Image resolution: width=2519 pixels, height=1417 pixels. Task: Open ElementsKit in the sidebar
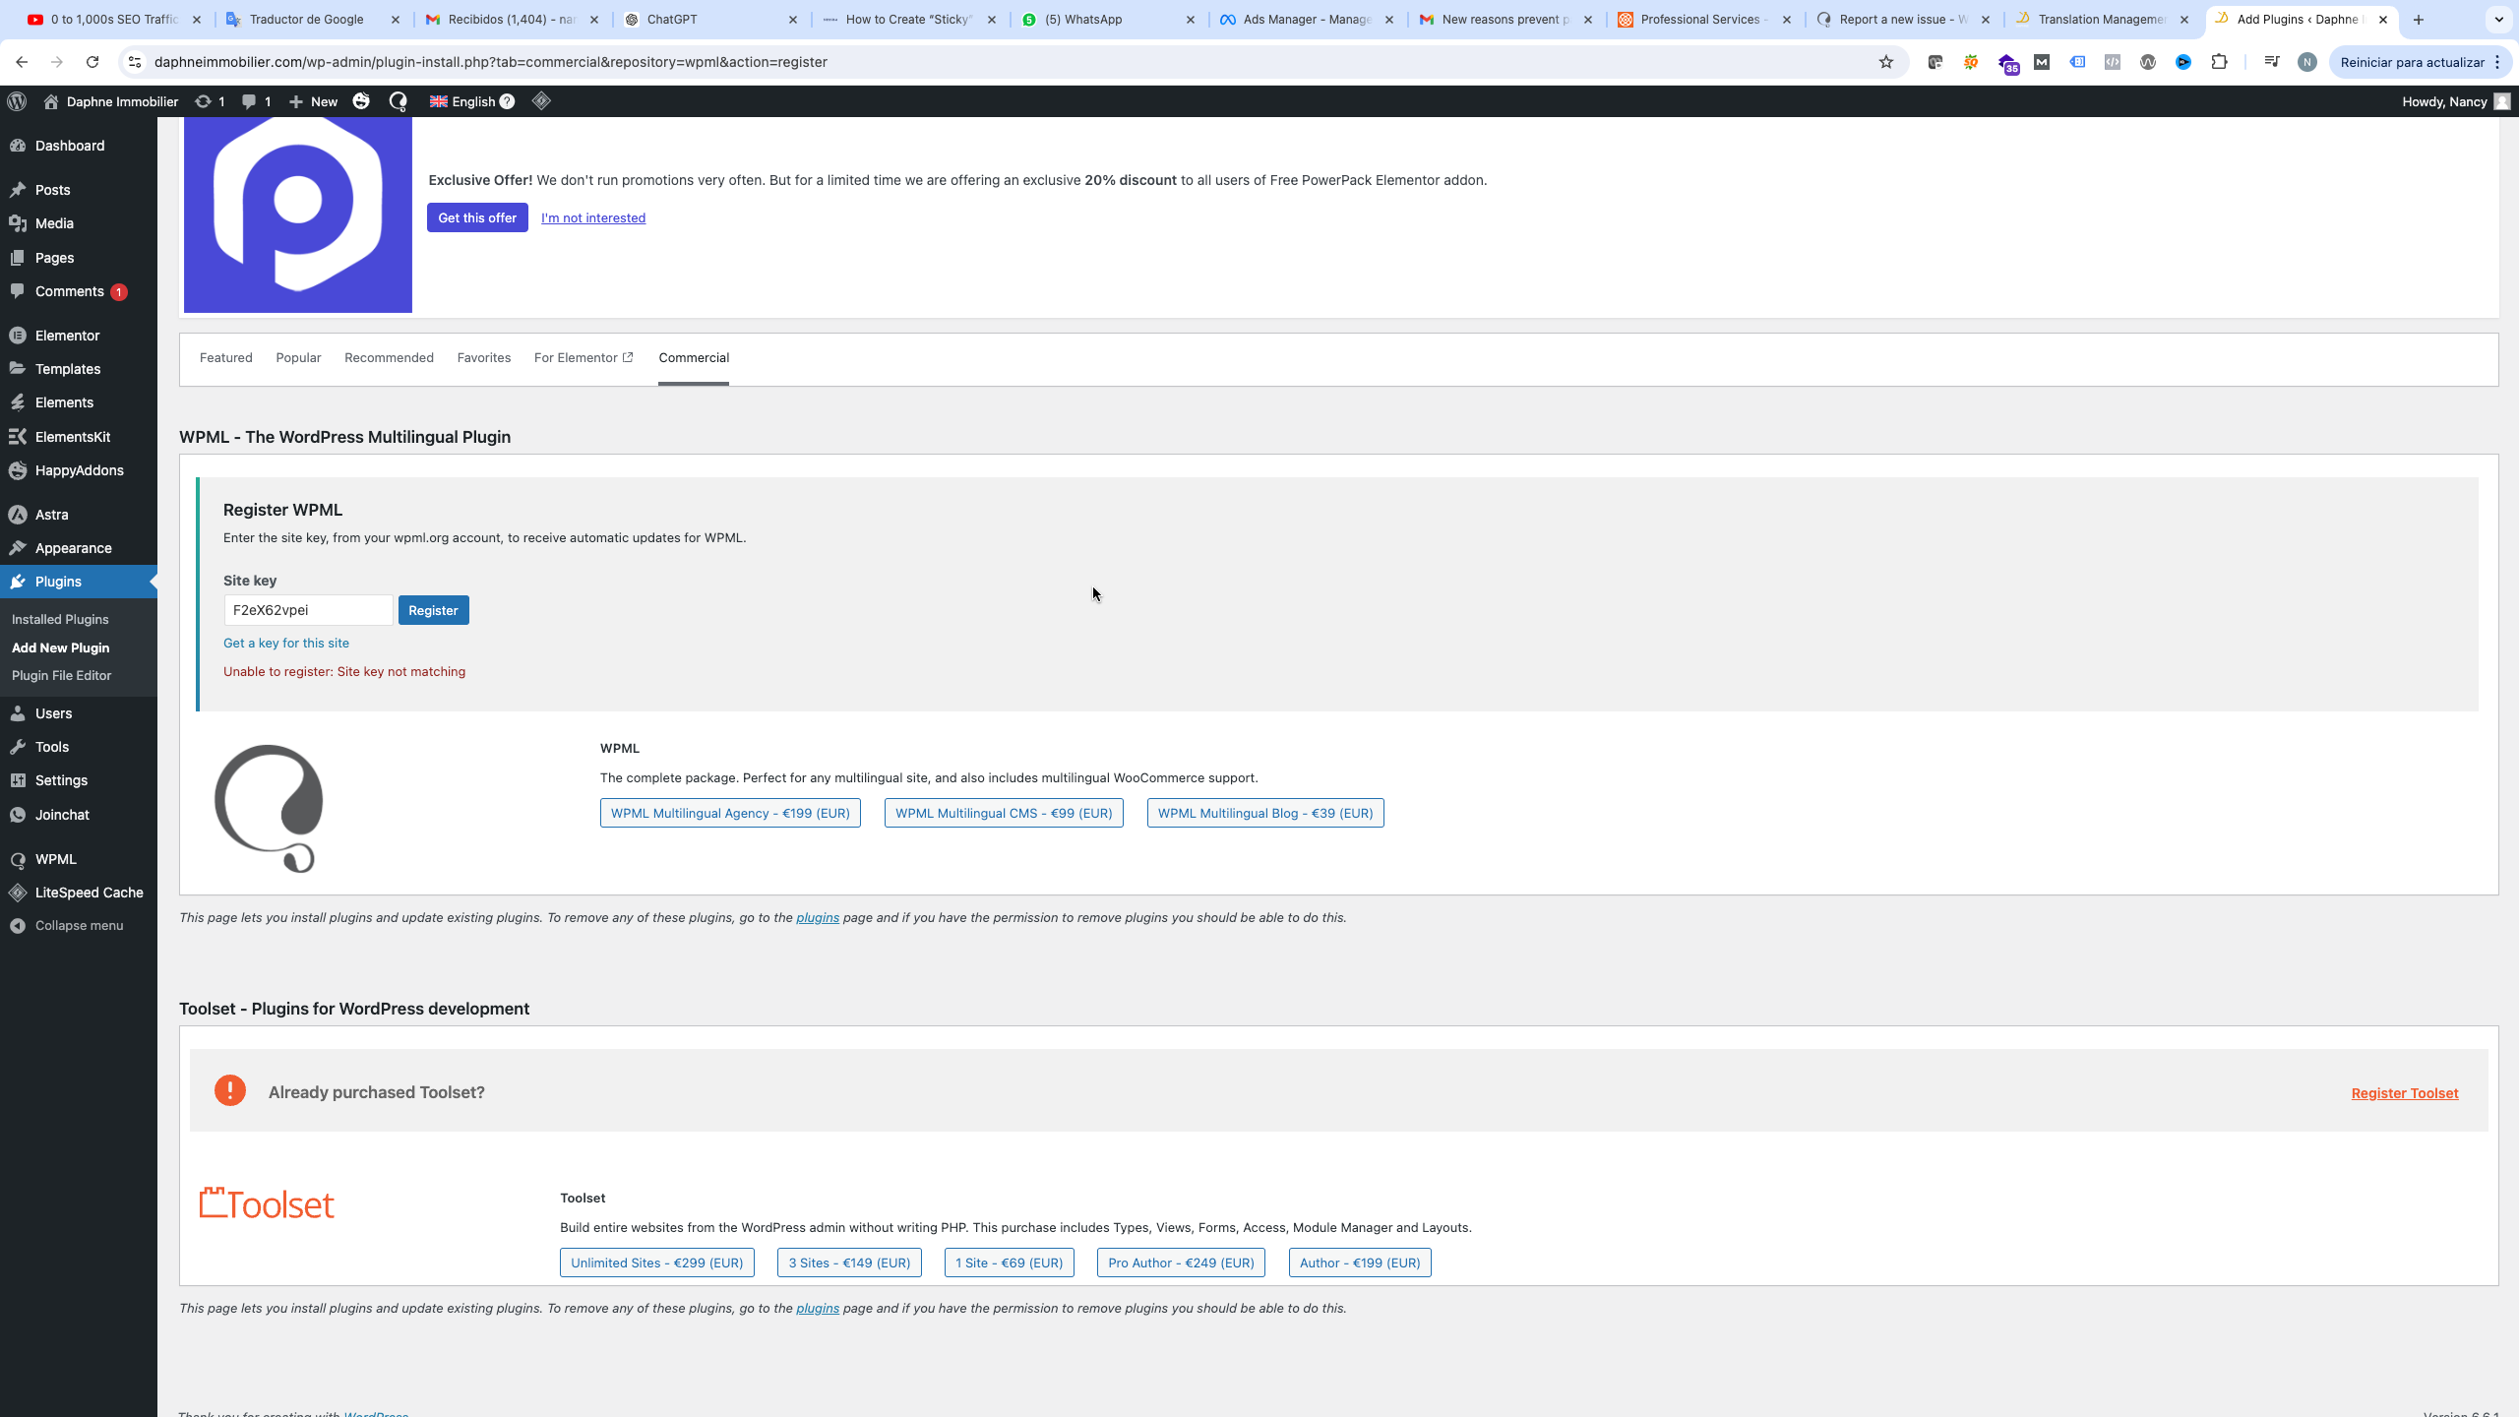pyautogui.click(x=79, y=437)
